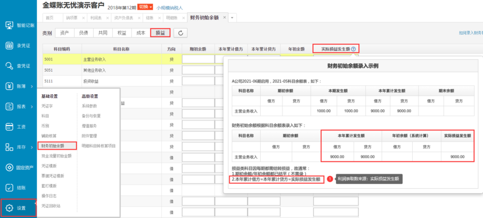Select the 主营业务收入 row name
The height and width of the screenshot is (218, 483).
[94, 59]
